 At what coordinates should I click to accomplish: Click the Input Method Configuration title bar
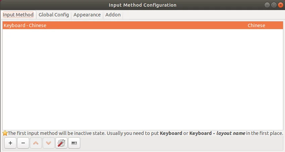tap(142, 5)
